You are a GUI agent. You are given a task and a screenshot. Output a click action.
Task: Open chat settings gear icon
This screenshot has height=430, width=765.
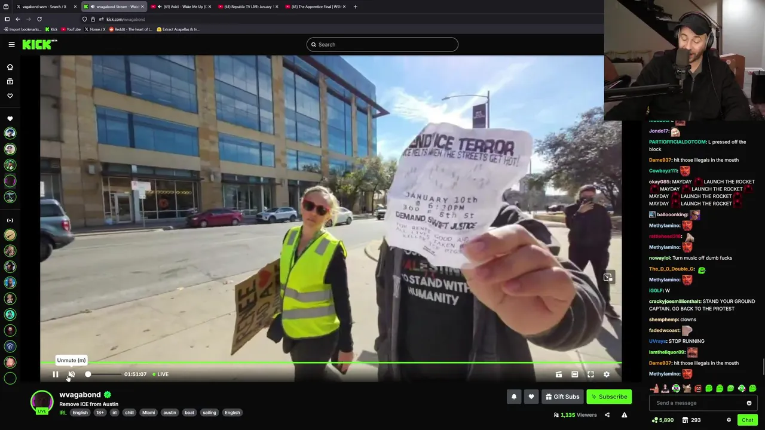tap(729, 420)
